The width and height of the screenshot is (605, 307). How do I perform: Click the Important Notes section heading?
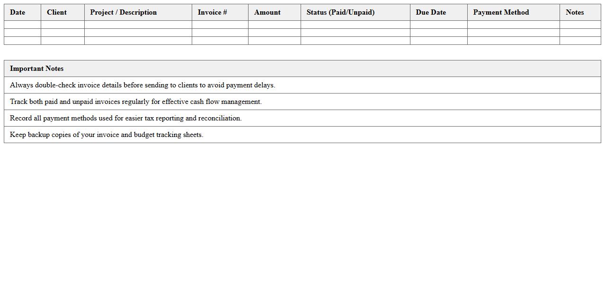point(37,68)
